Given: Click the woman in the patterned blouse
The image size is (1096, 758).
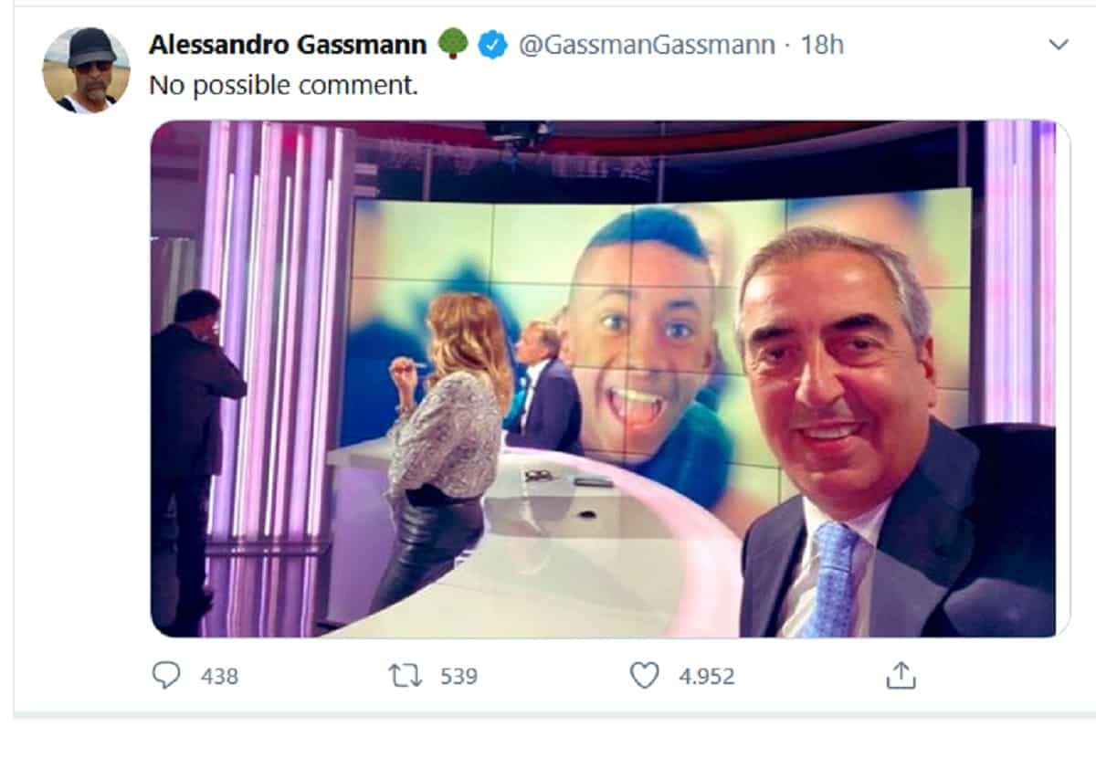Looking at the screenshot, I should pos(448,438).
